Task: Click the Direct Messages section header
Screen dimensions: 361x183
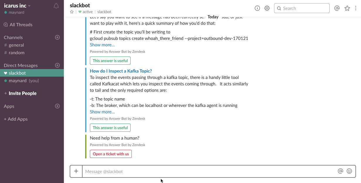Action: (21, 66)
